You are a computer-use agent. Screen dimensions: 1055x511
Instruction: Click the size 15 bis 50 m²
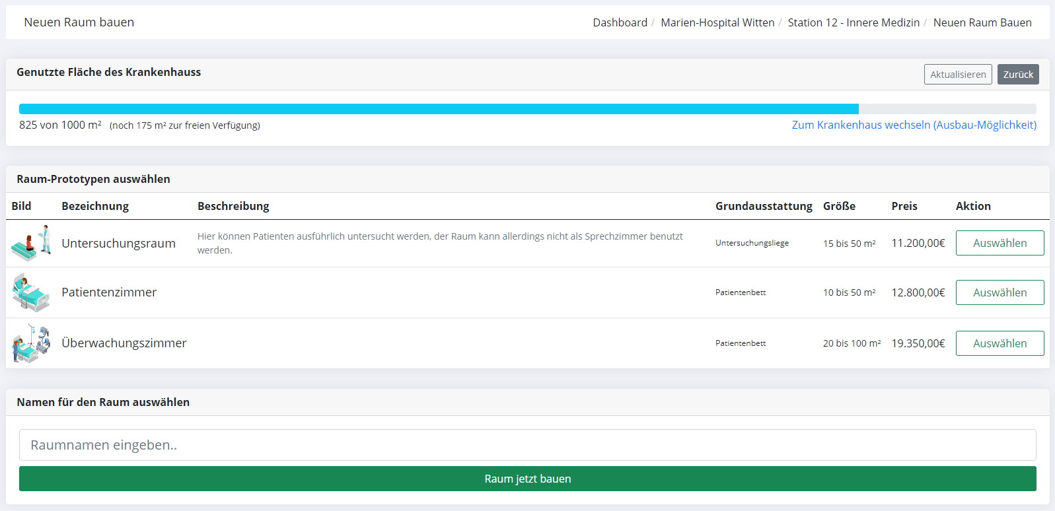click(850, 244)
